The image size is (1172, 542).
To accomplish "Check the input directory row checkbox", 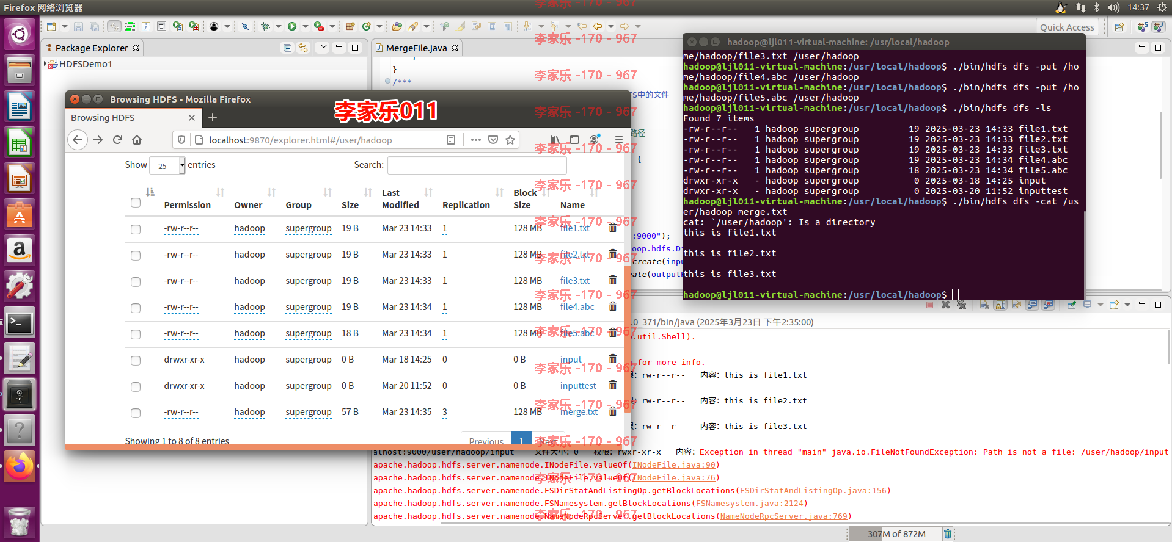I will 136,361.
